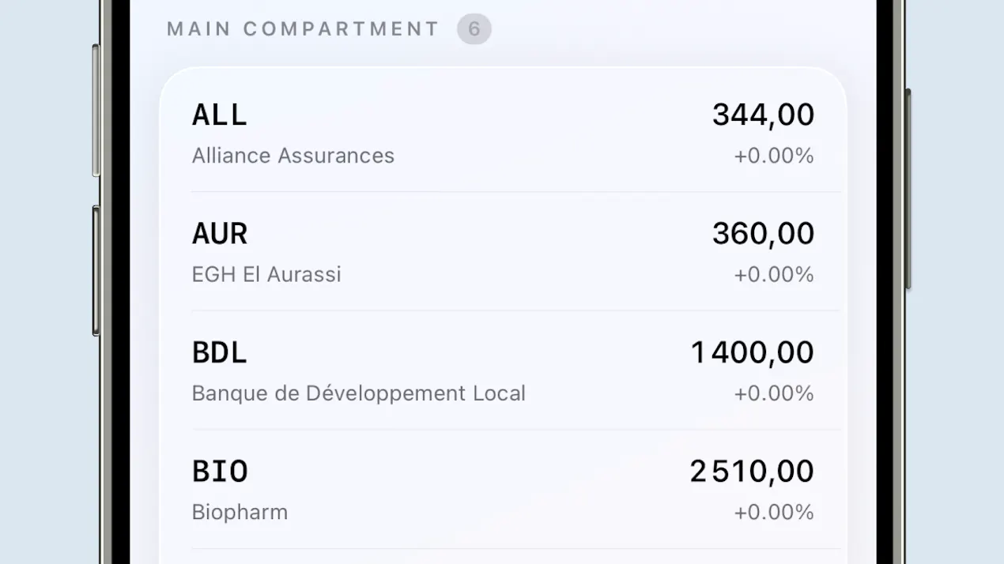Open the EGH El Aurassi row
The width and height of the screenshot is (1004, 564).
[x=503, y=251]
